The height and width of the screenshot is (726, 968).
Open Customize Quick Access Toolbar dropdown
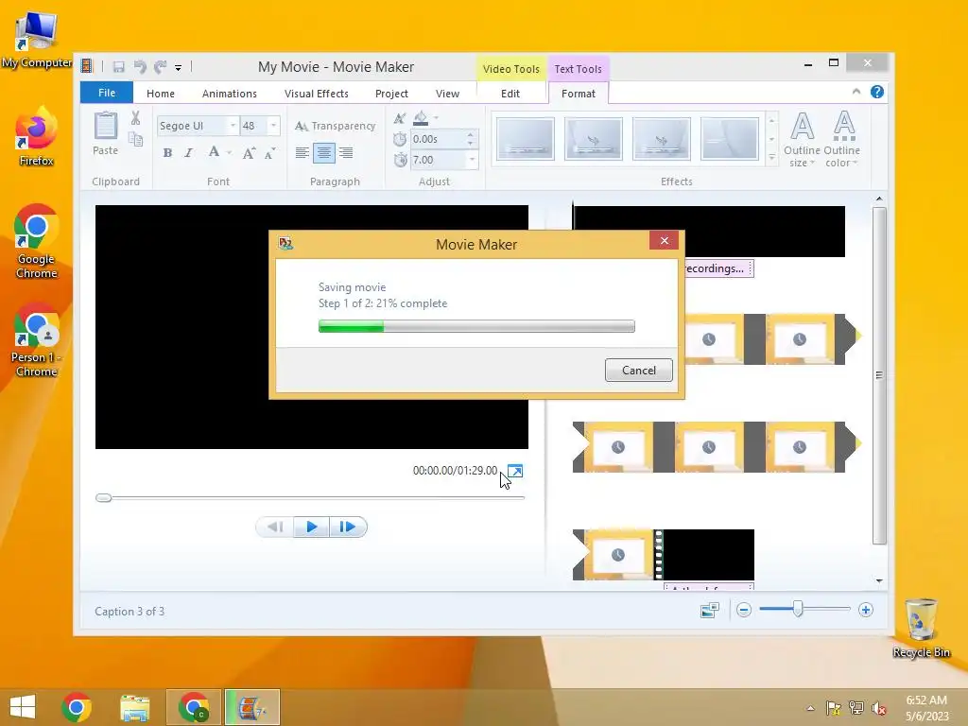178,67
